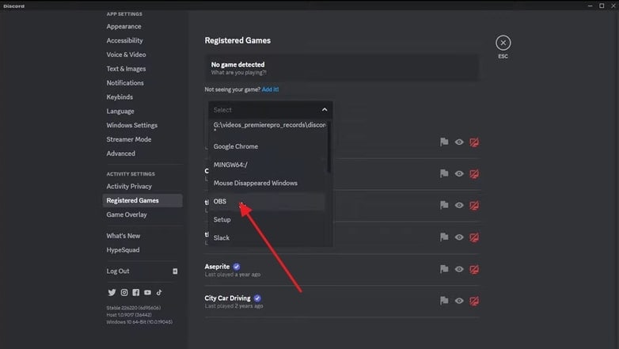Image resolution: width=619 pixels, height=349 pixels.
Task: Click the 'Add it!' link
Action: (x=270, y=89)
